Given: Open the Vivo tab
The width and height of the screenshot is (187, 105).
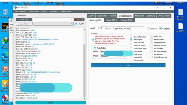Looking at the screenshot, I should (x=160, y=16).
